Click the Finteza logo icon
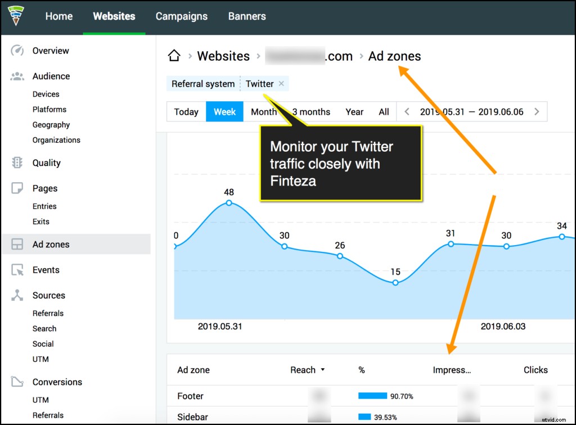 (x=15, y=16)
